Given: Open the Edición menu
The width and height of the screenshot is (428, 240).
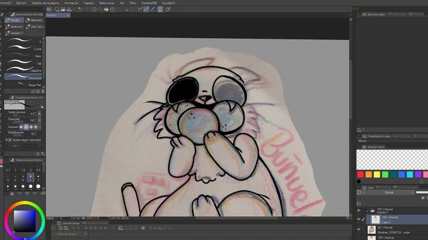Looking at the screenshot, I should point(21,3).
